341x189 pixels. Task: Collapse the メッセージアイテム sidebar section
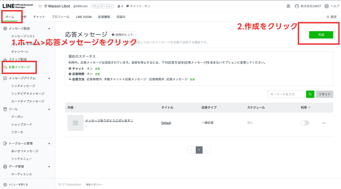[49, 78]
